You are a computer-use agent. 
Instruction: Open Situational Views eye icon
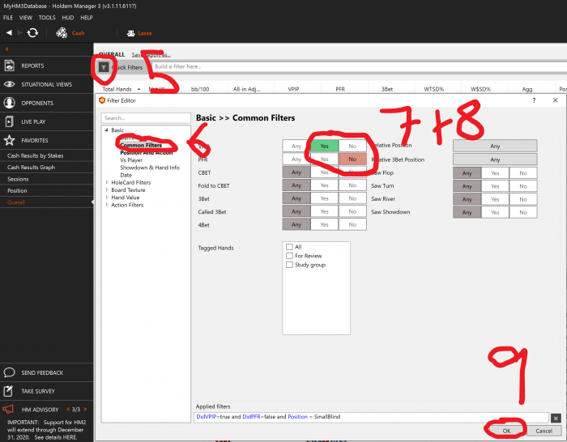click(10, 84)
